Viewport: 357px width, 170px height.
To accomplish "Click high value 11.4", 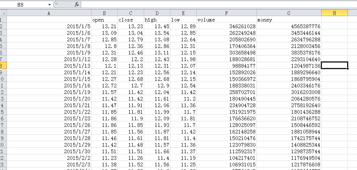I will pyautogui.click(x=157, y=158).
